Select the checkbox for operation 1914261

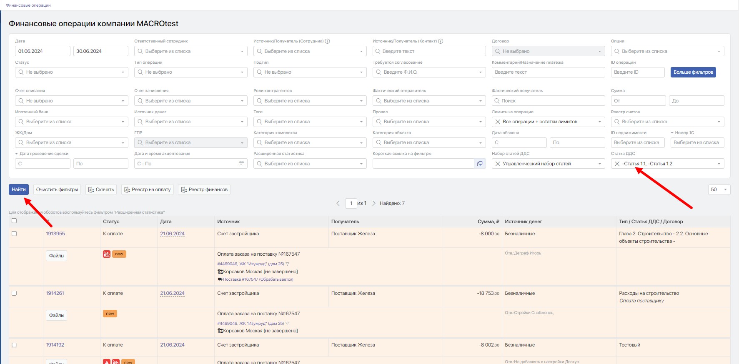(x=14, y=293)
